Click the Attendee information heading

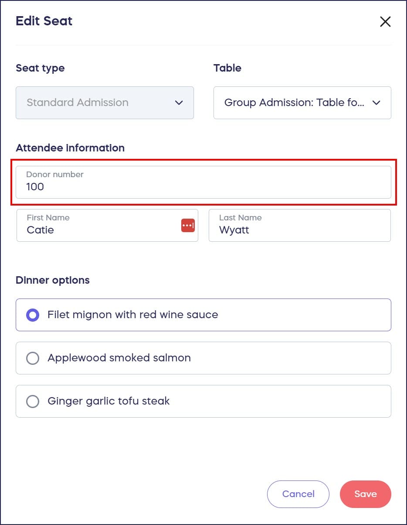(70, 148)
